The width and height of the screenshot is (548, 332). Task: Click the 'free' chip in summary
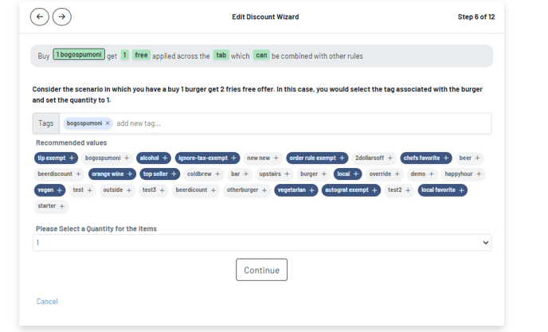141,55
